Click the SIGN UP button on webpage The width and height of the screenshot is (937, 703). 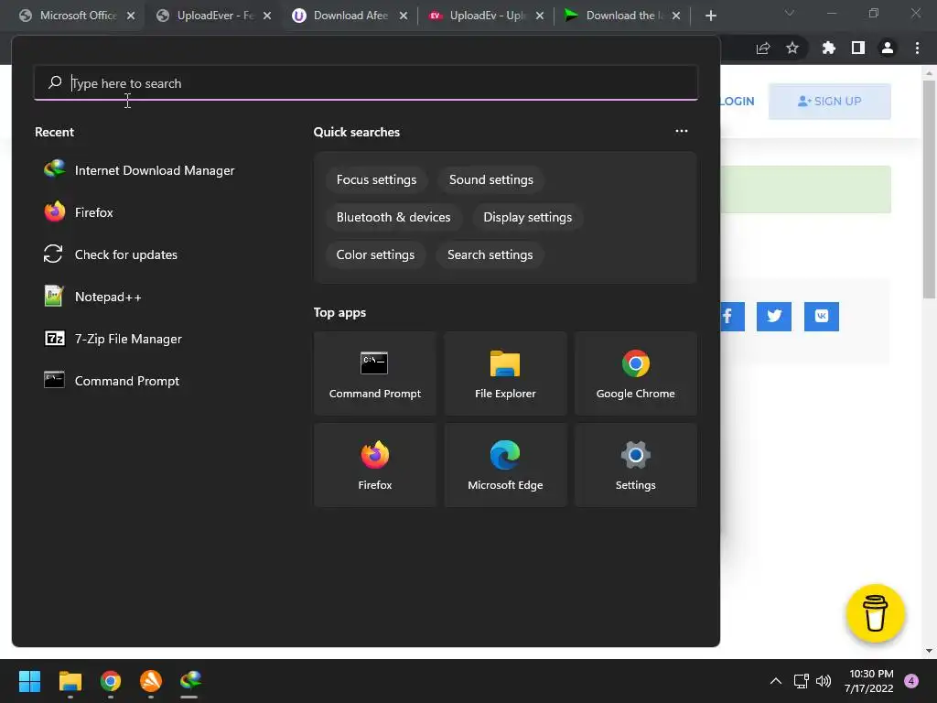829,101
